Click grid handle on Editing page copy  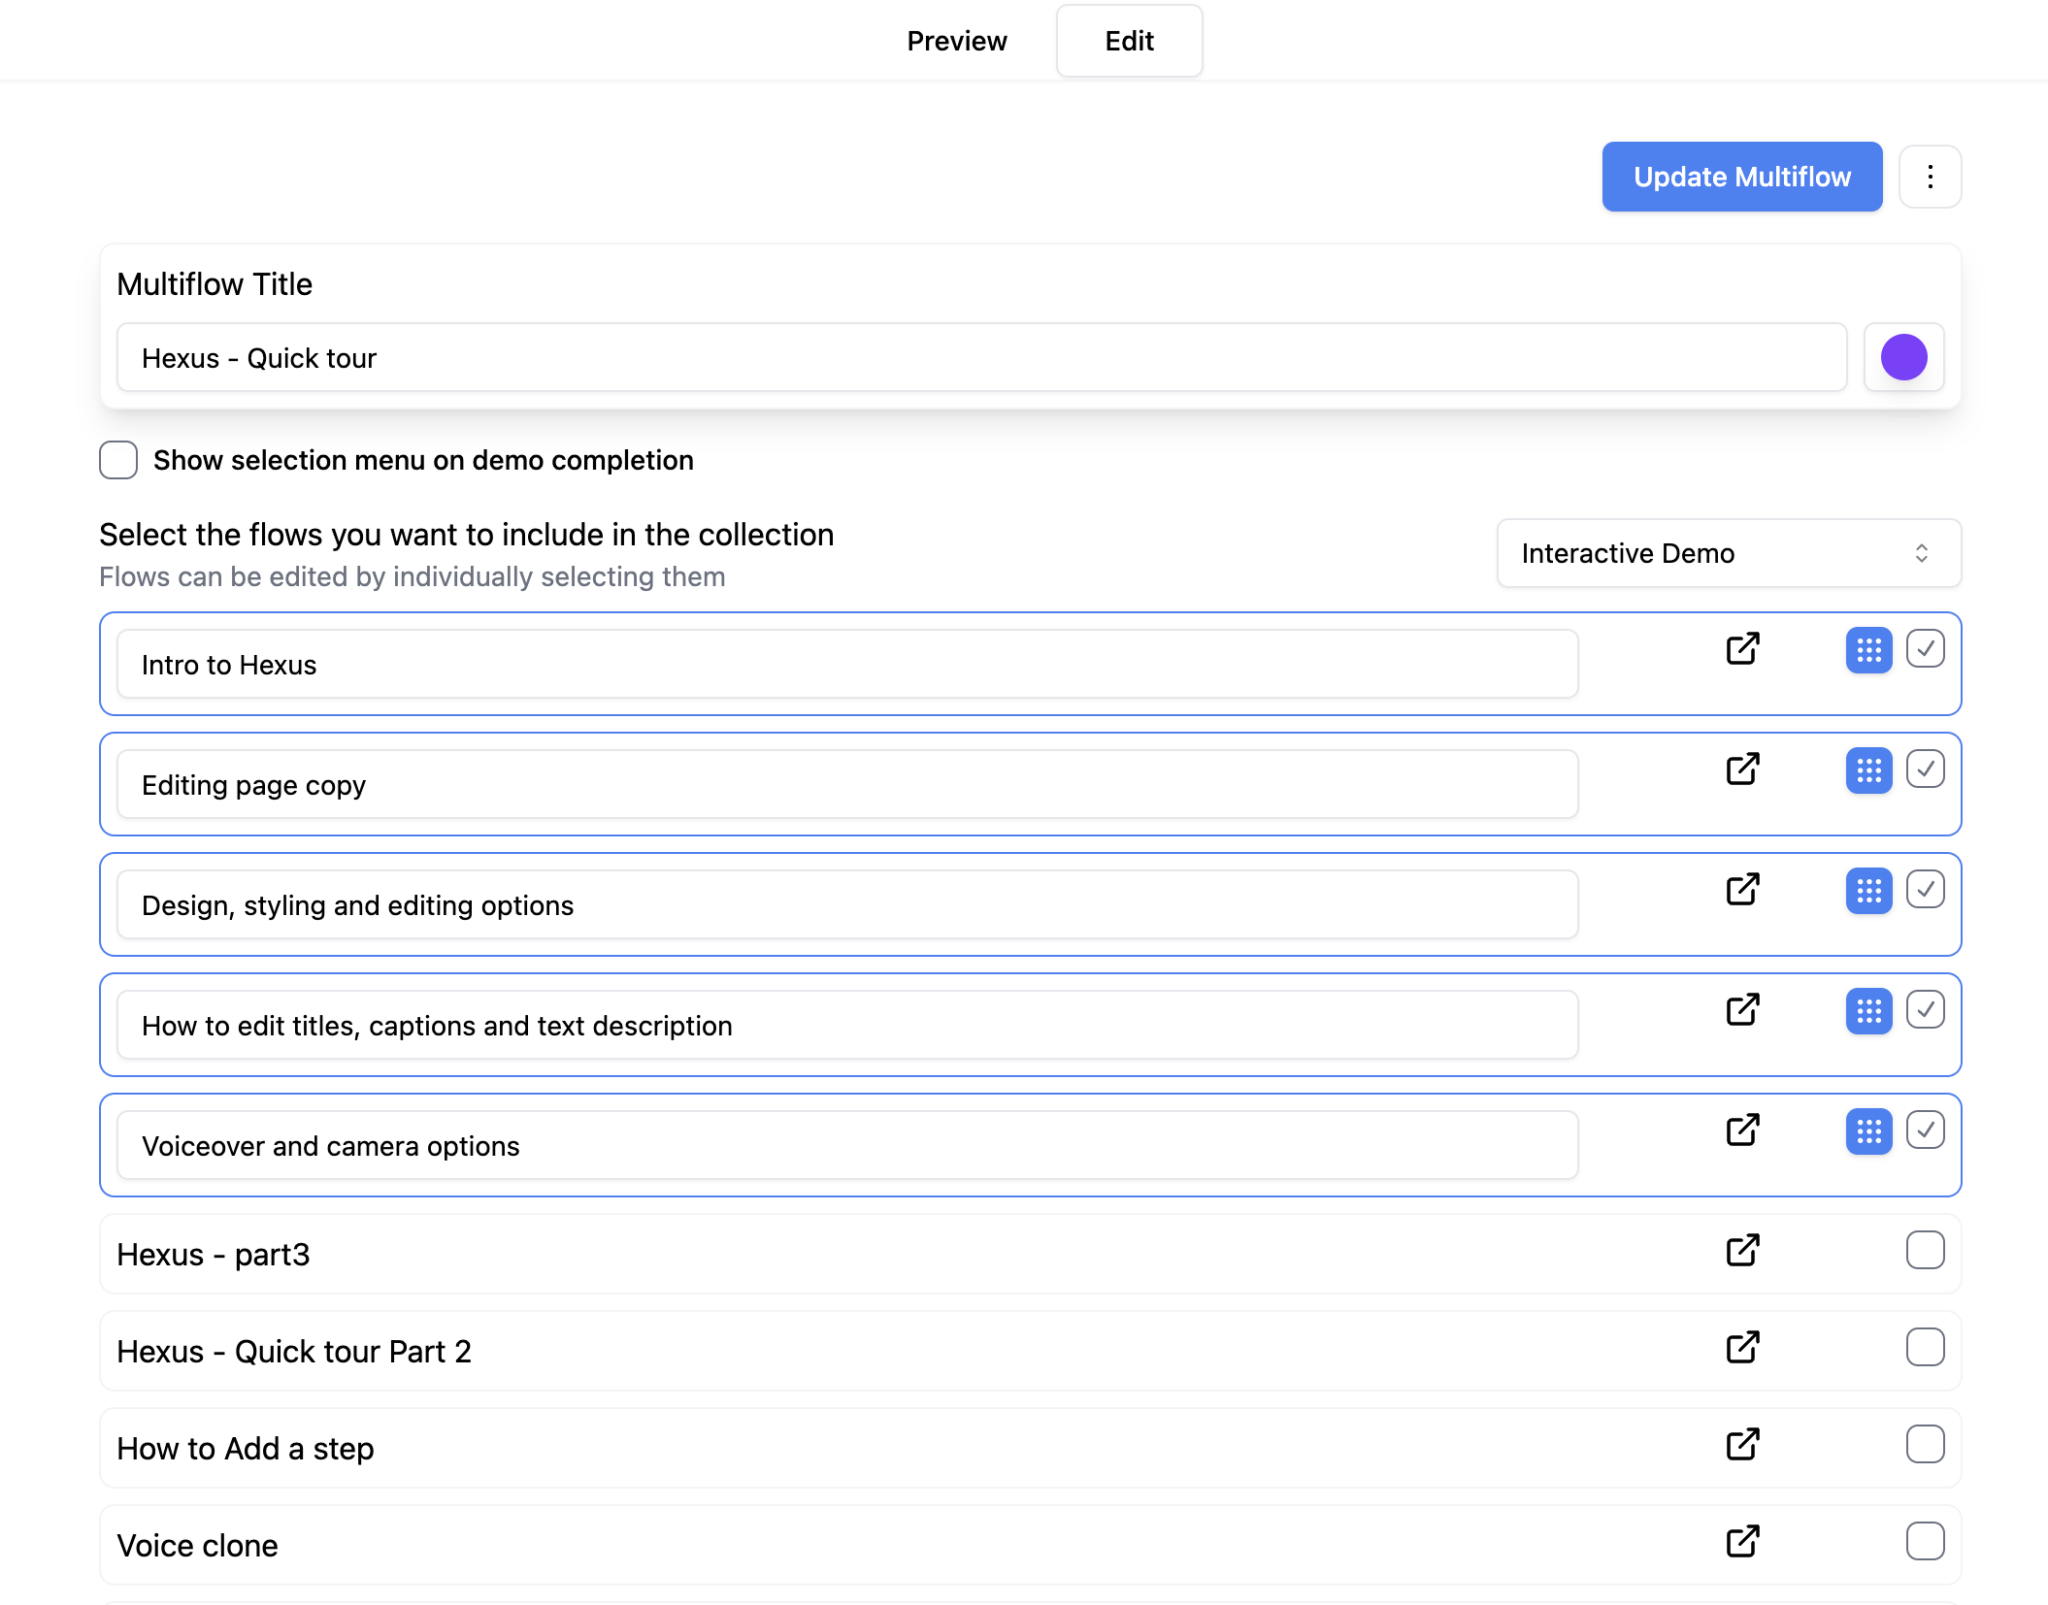[1869, 770]
